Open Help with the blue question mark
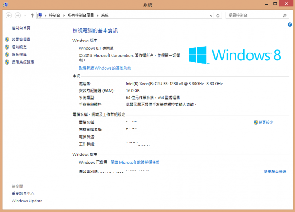 290,24
